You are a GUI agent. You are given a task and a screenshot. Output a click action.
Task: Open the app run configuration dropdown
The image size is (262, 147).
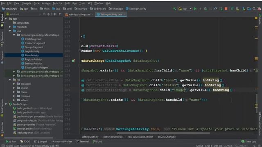tap(185, 9)
